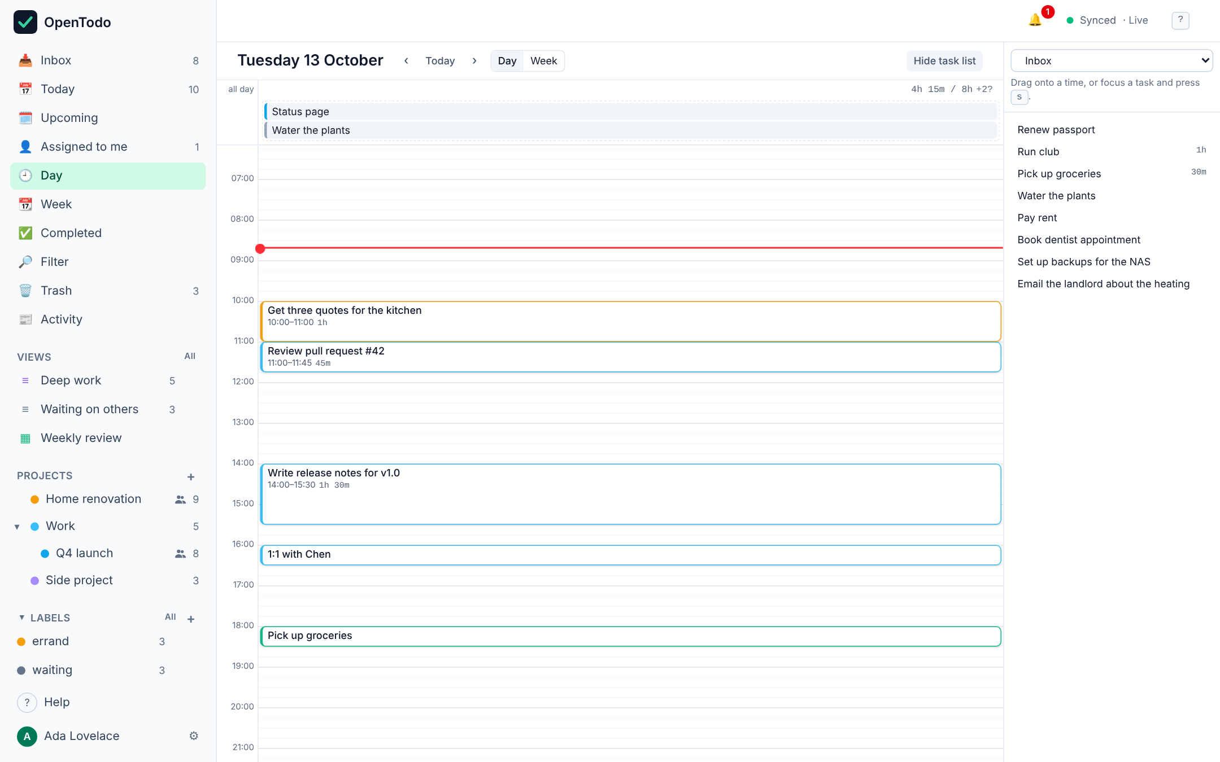Click shared members icon on Q4 launch
The height and width of the screenshot is (762, 1220).
tap(181, 554)
